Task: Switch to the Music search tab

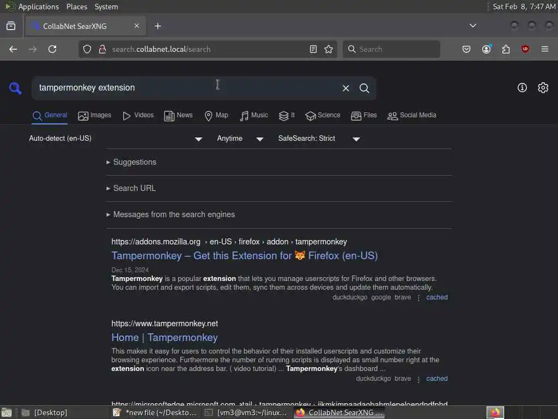Action: pyautogui.click(x=254, y=116)
